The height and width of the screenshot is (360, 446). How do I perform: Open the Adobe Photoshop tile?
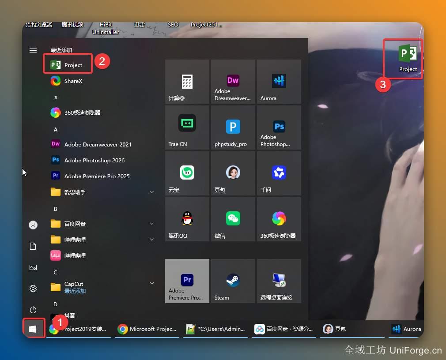(x=279, y=127)
